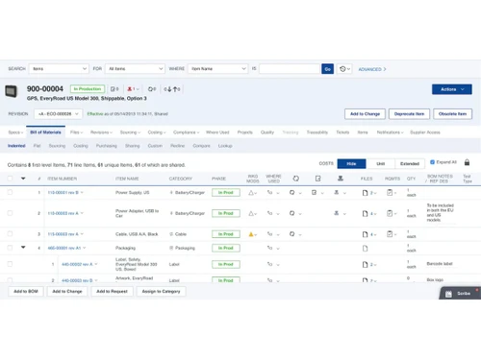The width and height of the screenshot is (481, 360).
Task: Click the GPS device item thumbnail
Action: coord(12,91)
